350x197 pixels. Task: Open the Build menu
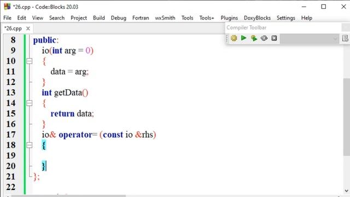99,18
